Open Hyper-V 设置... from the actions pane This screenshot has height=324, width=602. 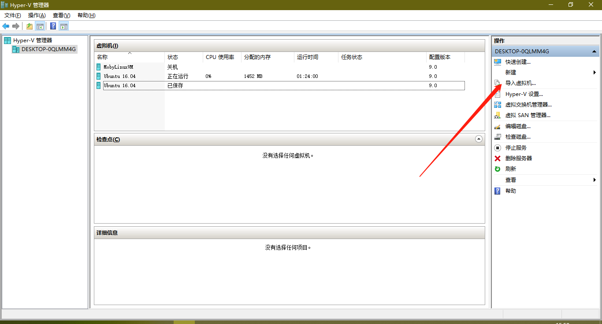point(524,94)
